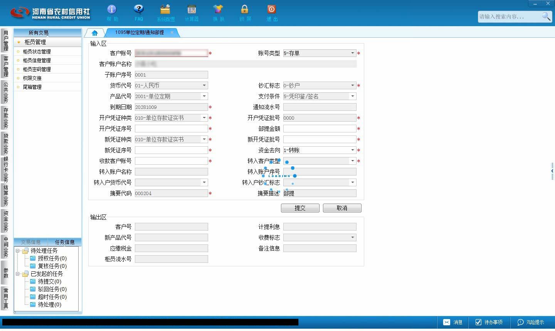Image resolution: width=555 pixels, height=331 pixels.
Task: Open 权限交接 menu item
Action: click(48, 78)
